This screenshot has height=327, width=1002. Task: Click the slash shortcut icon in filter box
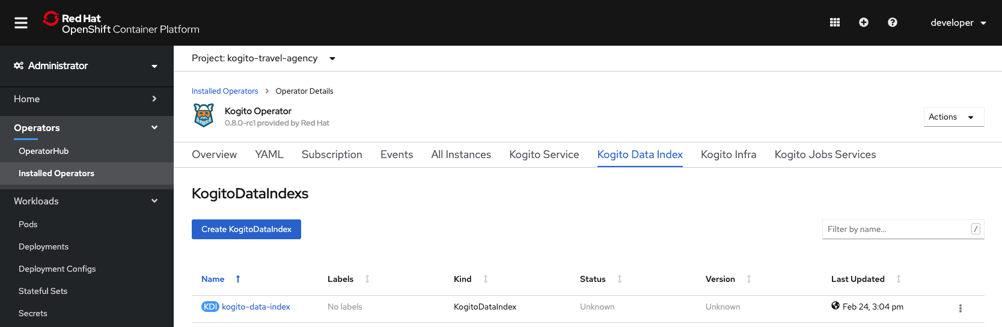tap(976, 229)
